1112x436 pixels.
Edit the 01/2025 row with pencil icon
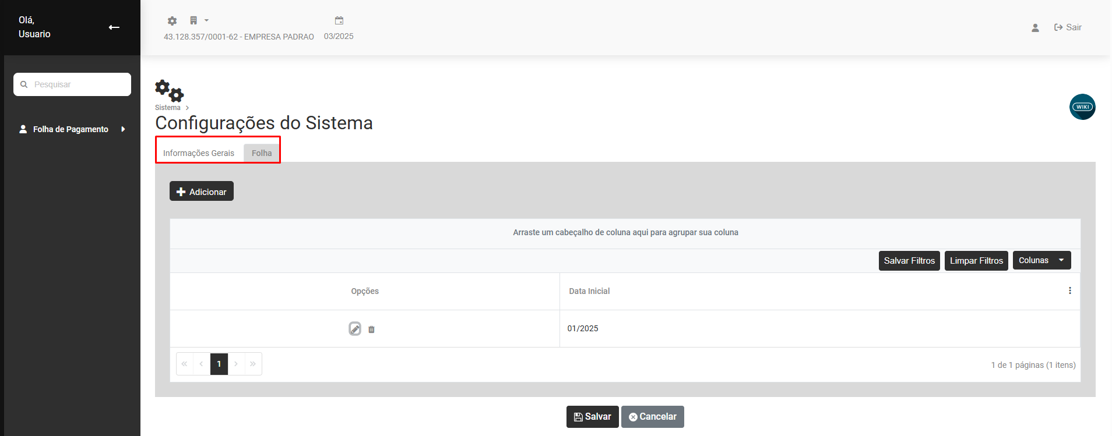(x=355, y=329)
